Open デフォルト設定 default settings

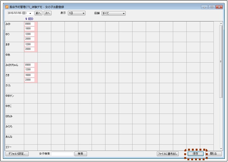click(17, 154)
